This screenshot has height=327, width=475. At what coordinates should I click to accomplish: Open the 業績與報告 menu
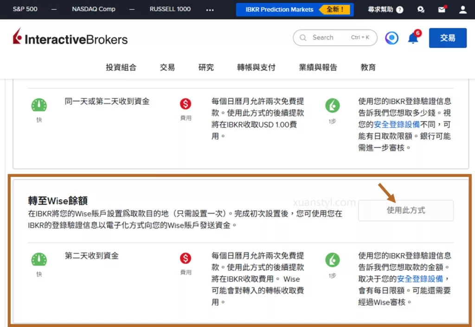(318, 67)
